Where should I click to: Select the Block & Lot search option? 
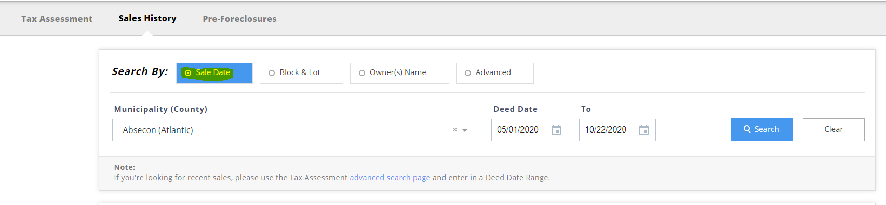click(x=301, y=73)
